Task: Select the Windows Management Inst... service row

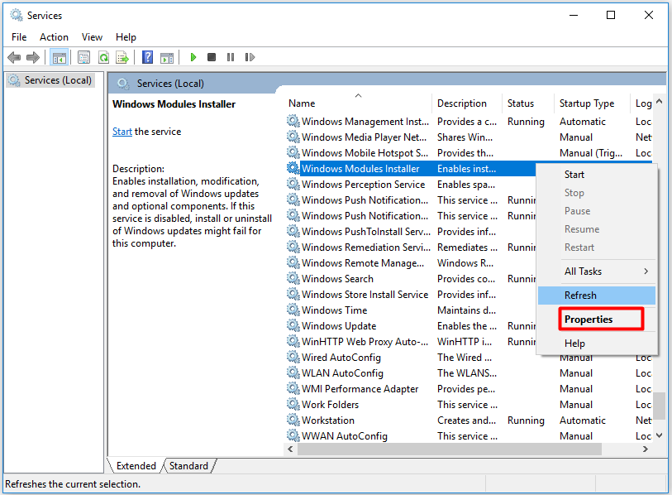Action: click(x=469, y=122)
